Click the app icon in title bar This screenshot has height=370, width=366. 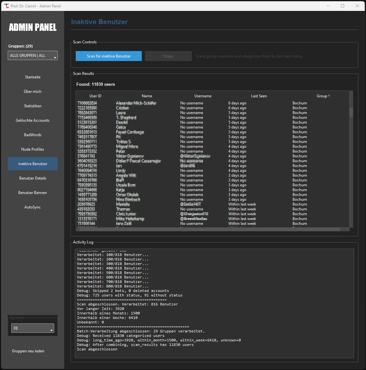[x=6, y=6]
